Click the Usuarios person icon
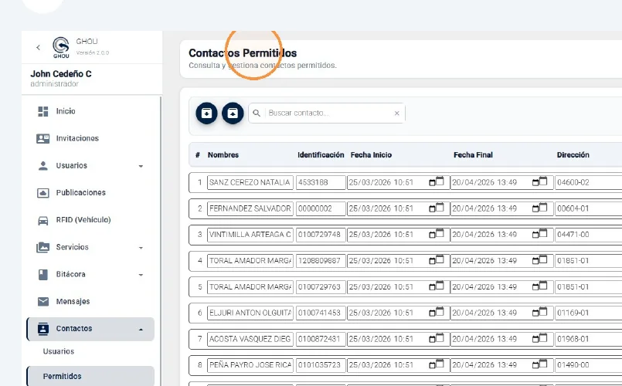The width and height of the screenshot is (622, 386). pos(42,166)
